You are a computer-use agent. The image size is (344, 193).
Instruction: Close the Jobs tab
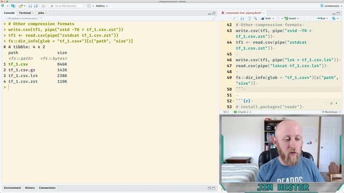(x=46, y=13)
